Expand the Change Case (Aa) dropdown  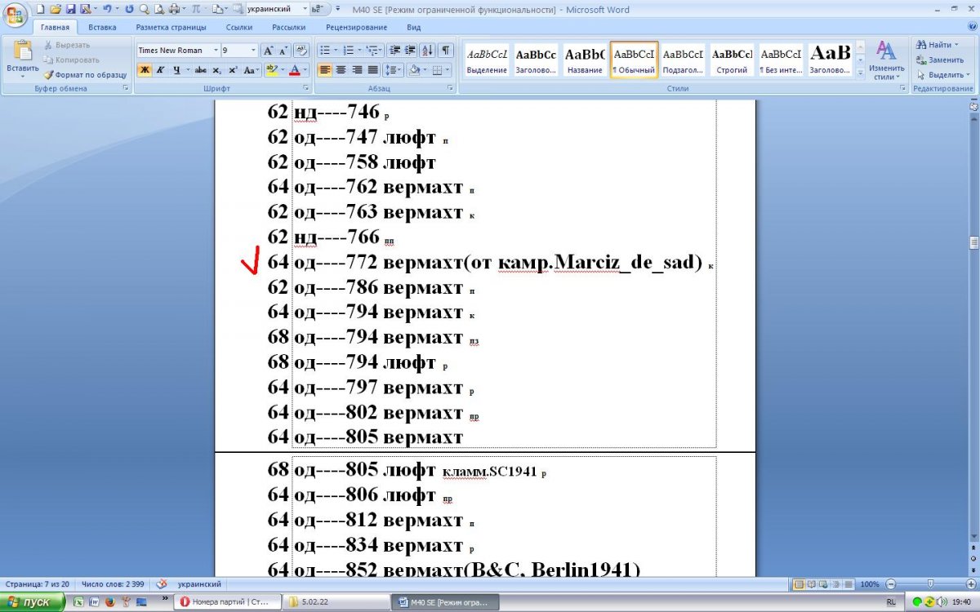252,70
